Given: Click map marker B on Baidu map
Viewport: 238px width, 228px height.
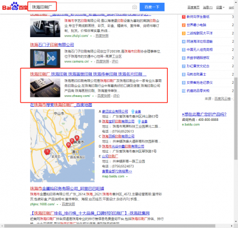Looking at the screenshot, I should coord(68,145).
